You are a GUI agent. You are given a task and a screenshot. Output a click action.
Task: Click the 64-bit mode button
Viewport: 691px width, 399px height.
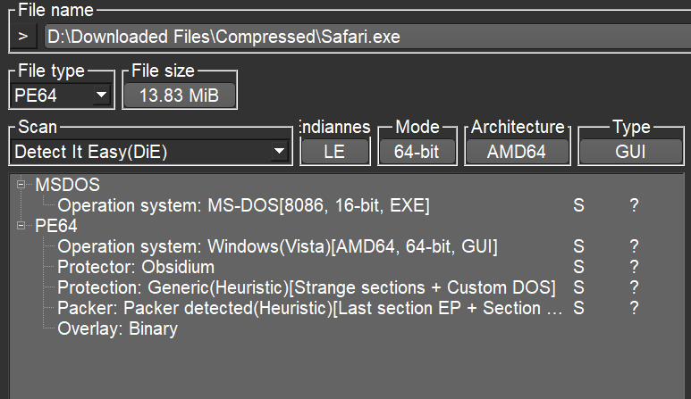point(417,152)
